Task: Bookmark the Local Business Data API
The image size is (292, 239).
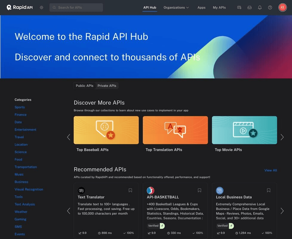Action: pyautogui.click(x=269, y=190)
